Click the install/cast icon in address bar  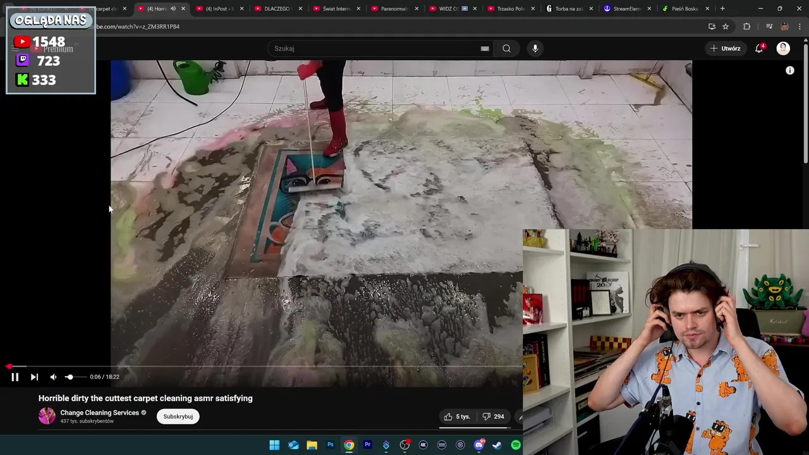[712, 27]
